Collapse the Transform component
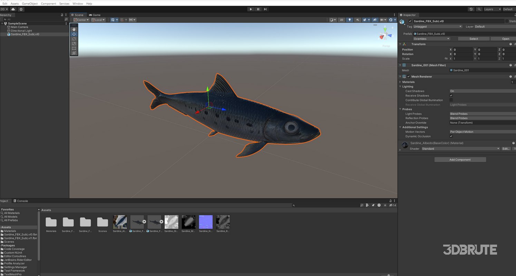This screenshot has height=276, width=516. 400,44
